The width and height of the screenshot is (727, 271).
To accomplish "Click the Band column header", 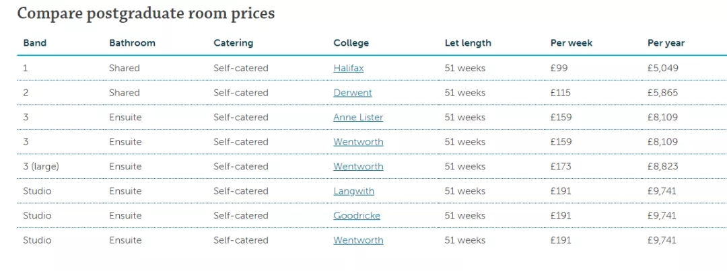I will point(35,43).
